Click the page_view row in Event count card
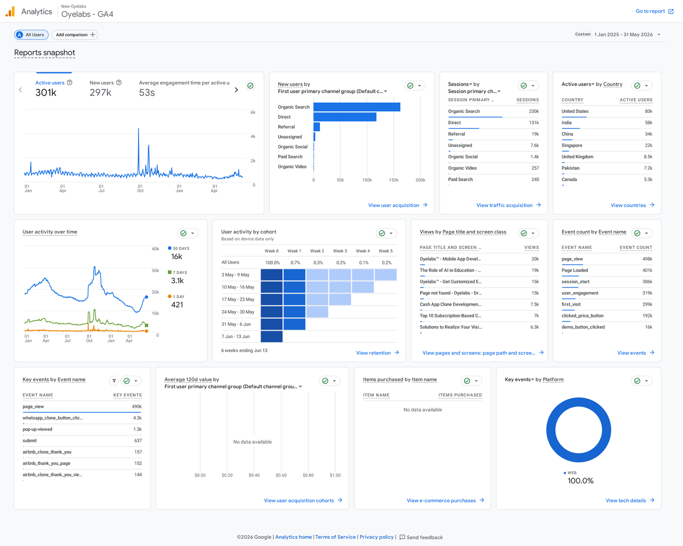This screenshot has width=683, height=546. pyautogui.click(x=606, y=259)
